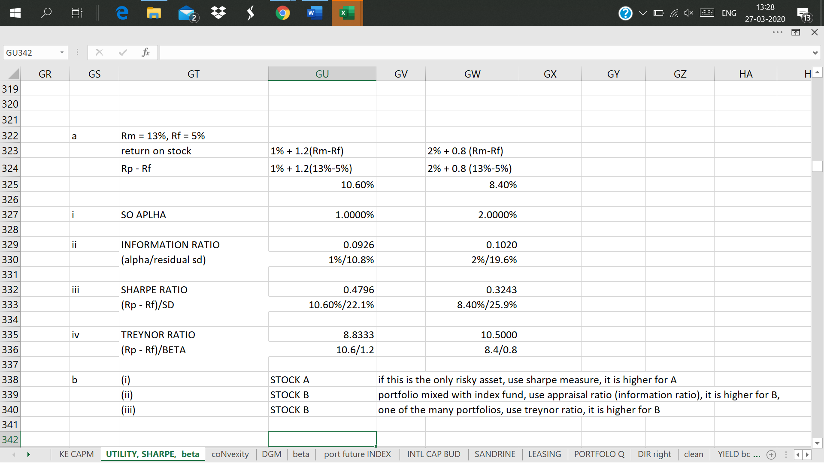This screenshot has width=824, height=463.
Task: Expand the Name Box dropdown arrow
Action: (62, 52)
